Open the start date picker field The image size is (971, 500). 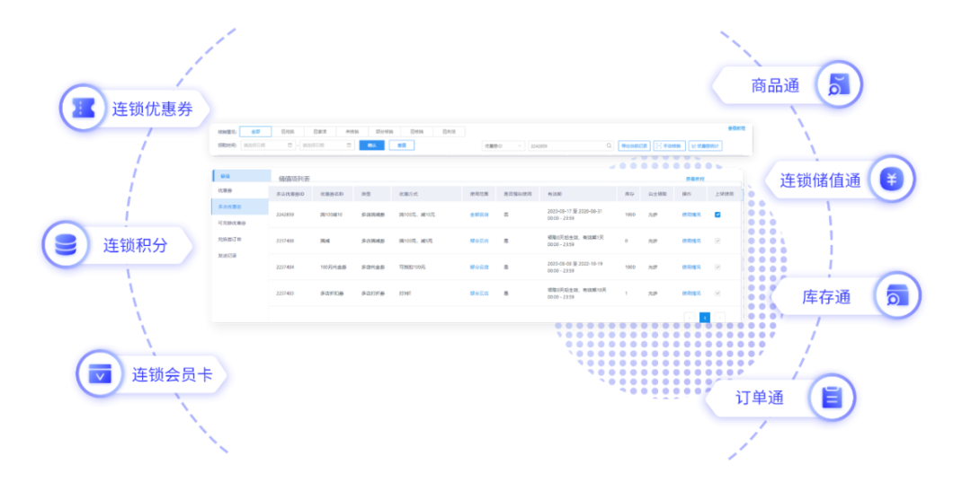pyautogui.click(x=268, y=145)
